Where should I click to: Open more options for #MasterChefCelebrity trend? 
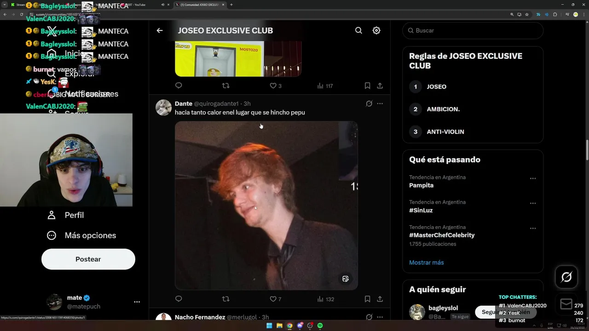point(533,228)
